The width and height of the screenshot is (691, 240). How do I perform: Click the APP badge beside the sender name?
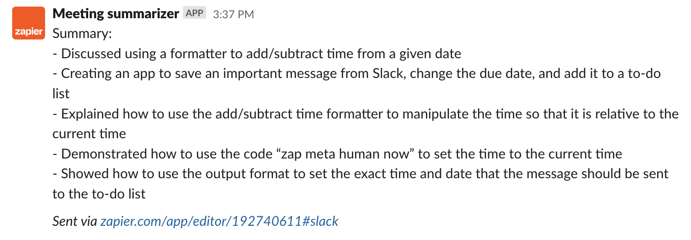coord(195,14)
